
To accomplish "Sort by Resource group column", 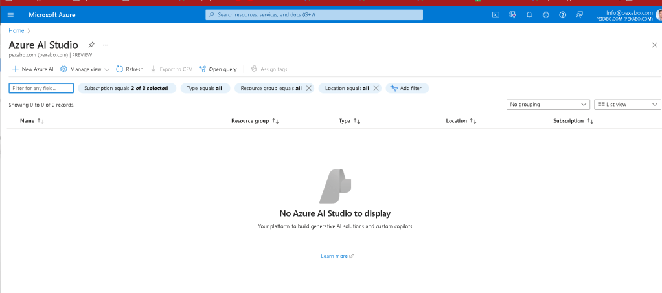I will point(255,121).
